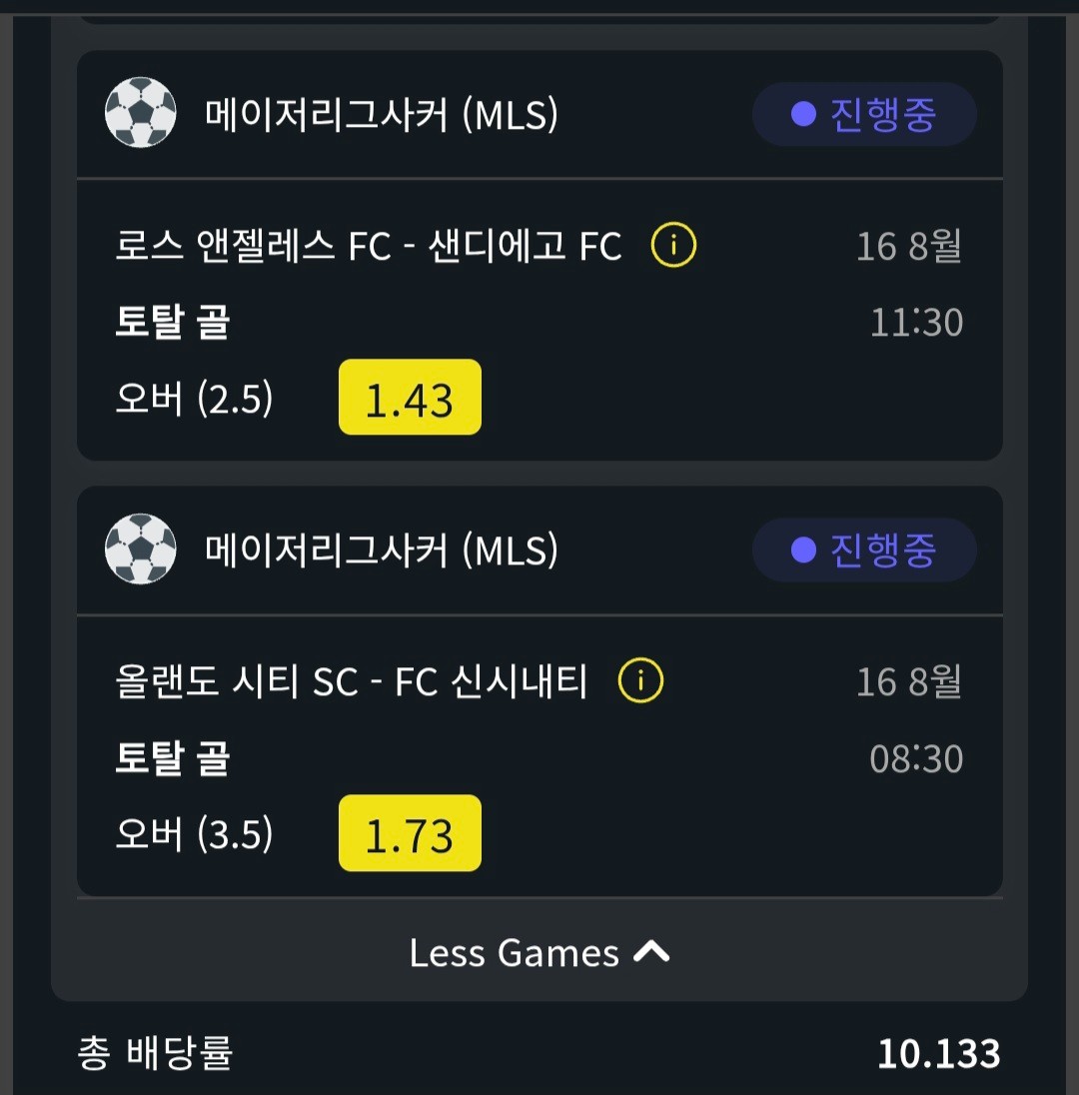Open info icon next to FC 신시내티
This screenshot has width=1079, height=1095.
(x=640, y=681)
